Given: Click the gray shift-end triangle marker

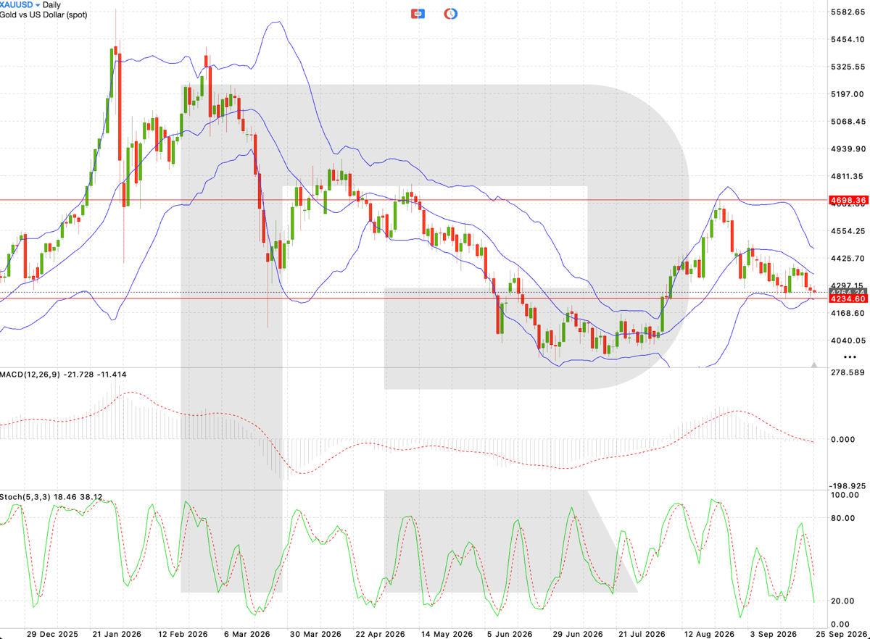Looking at the screenshot, I should [814, 364].
